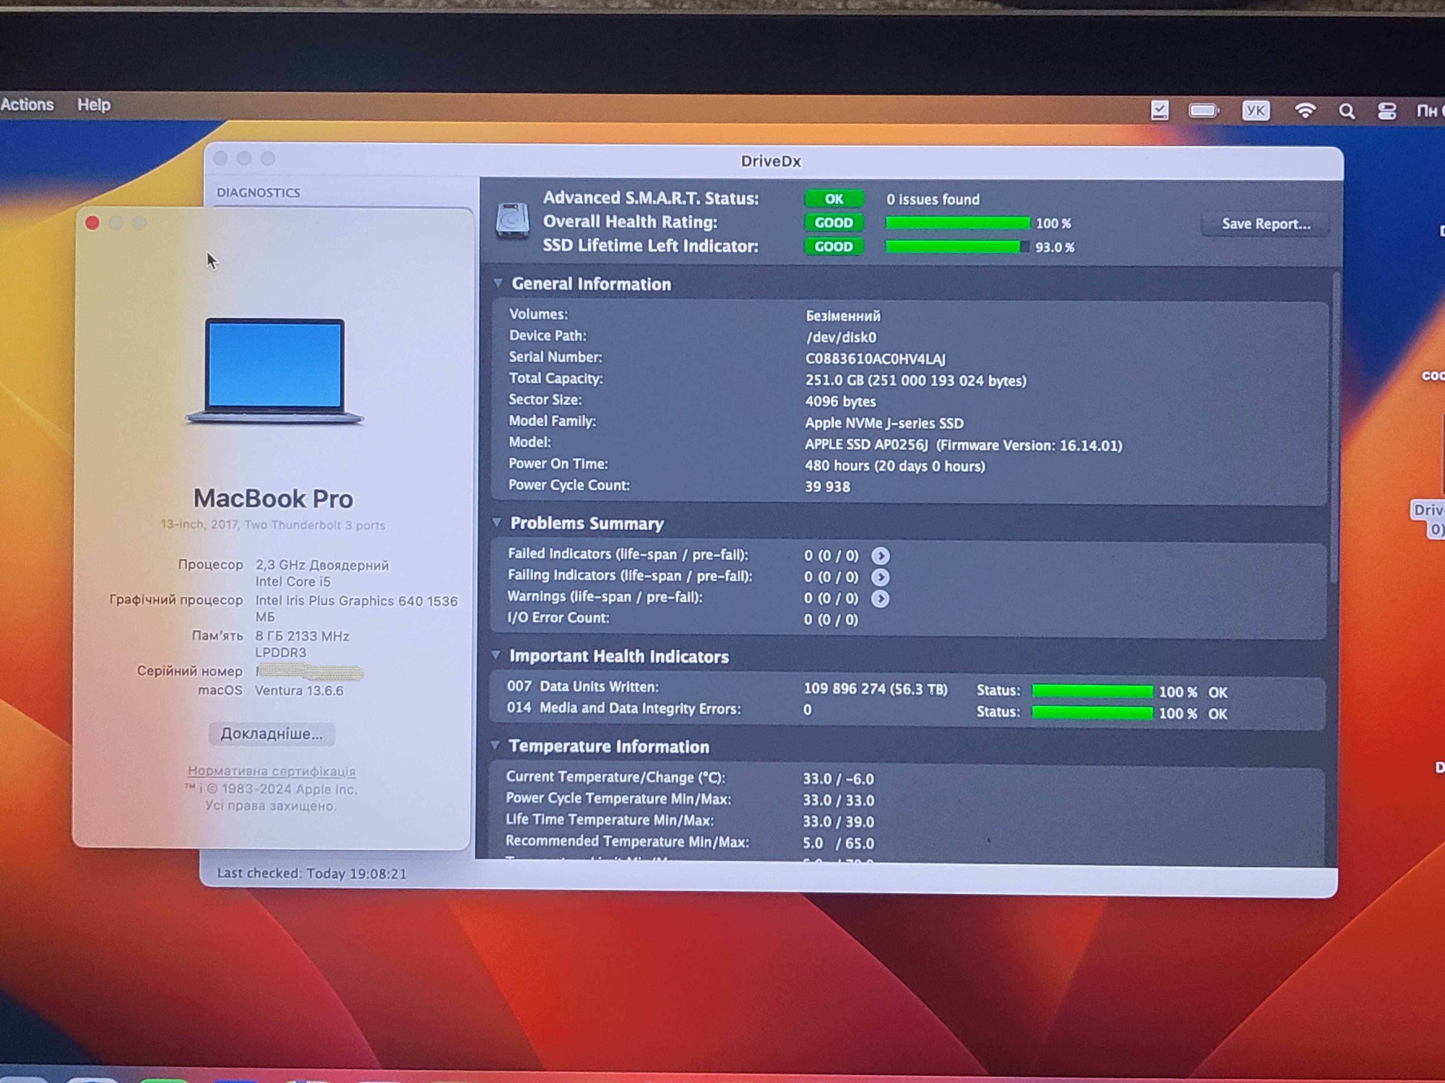
Task: Close the About This Mac window
Action: click(92, 223)
